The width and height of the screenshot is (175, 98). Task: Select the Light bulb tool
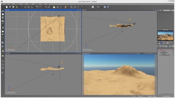click(3, 56)
